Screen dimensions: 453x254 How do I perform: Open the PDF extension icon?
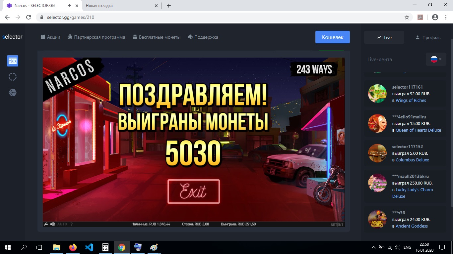click(420, 17)
